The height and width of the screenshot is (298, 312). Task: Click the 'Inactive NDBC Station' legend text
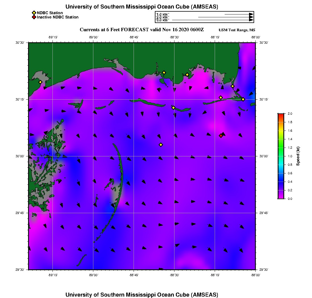click(58, 17)
